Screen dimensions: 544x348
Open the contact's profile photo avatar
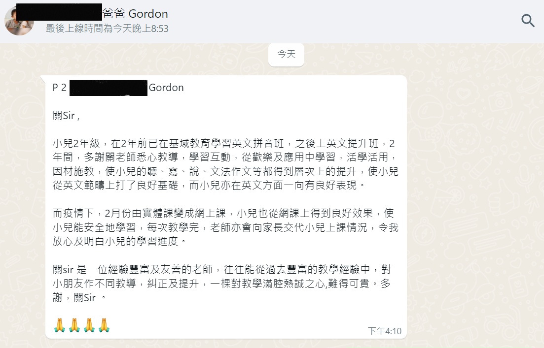pyautogui.click(x=19, y=21)
